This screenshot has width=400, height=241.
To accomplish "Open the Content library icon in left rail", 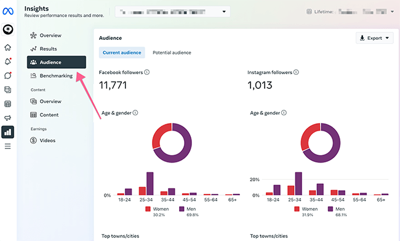I will pos(7,90).
